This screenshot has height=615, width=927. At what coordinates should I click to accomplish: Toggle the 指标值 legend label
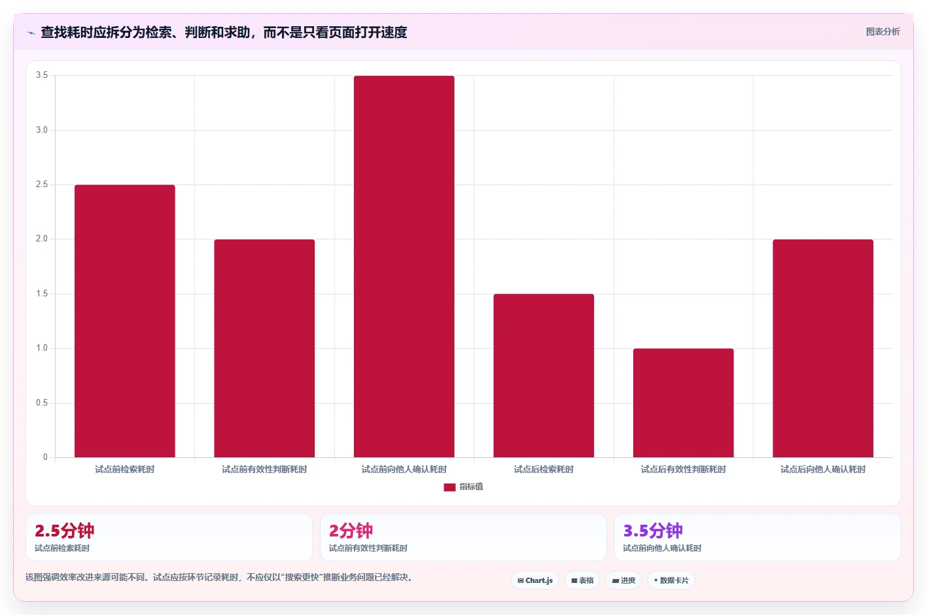point(471,487)
